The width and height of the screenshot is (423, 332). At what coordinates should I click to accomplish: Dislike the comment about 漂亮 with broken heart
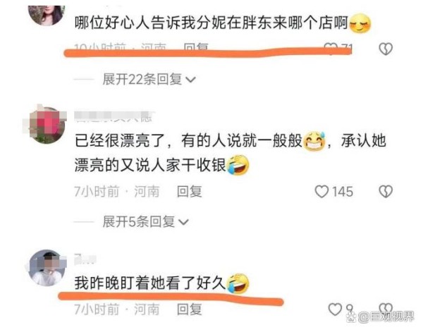click(386, 192)
